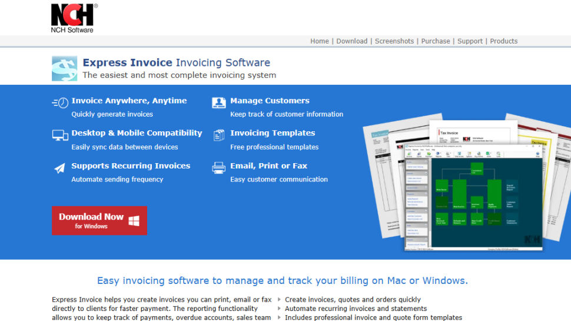Click the Invoicing Templates heading
This screenshot has width=571, height=321.
pos(273,133)
